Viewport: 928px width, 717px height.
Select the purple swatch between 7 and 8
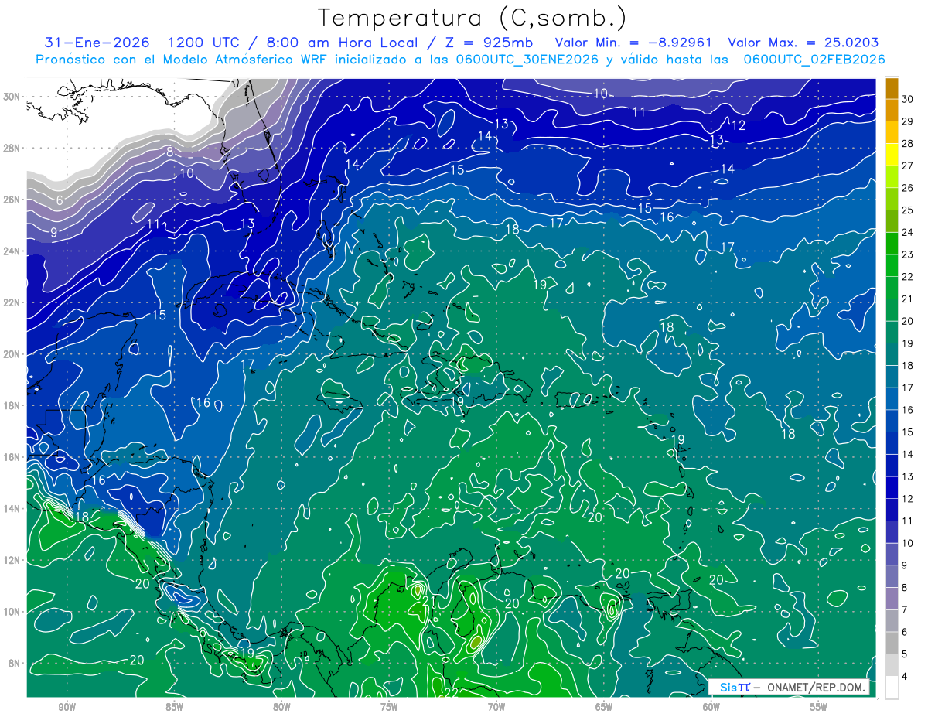coord(892,599)
